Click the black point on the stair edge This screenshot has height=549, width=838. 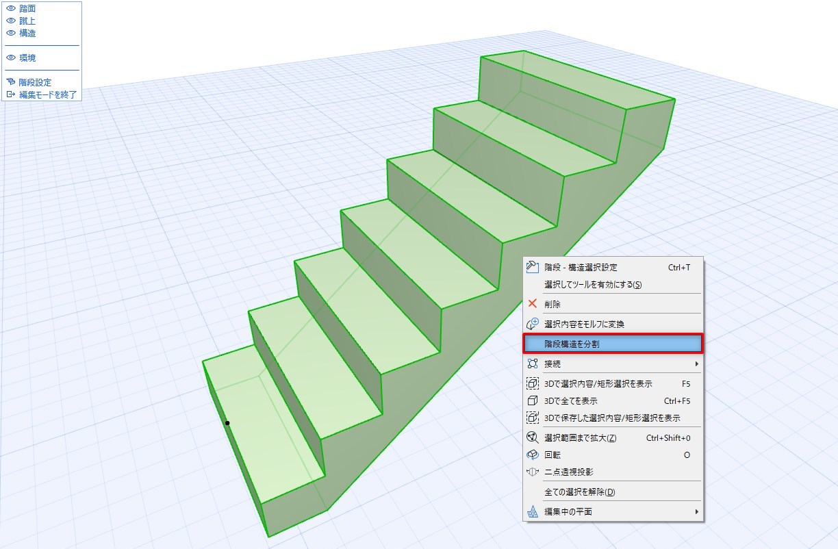[x=227, y=423]
